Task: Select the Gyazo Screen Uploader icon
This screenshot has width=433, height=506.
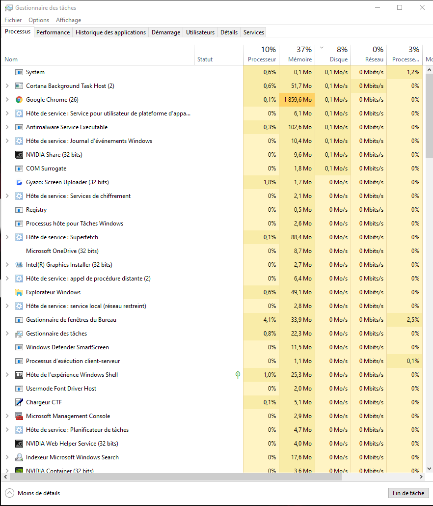Action: 19,182
